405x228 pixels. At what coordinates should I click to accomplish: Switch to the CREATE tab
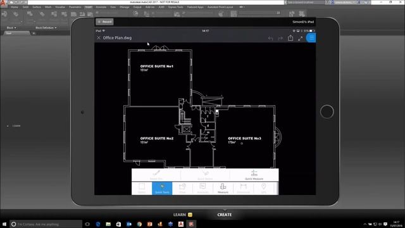coord(225,215)
